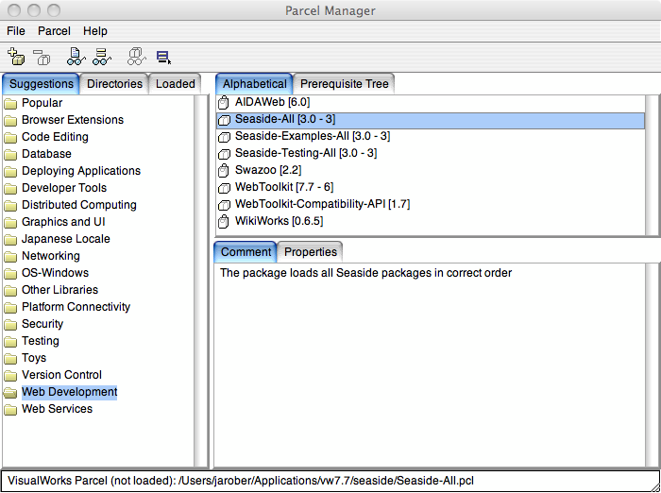The width and height of the screenshot is (661, 493).
Task: Click the Seaside-Examples-All parcel icon
Action: 224,137
